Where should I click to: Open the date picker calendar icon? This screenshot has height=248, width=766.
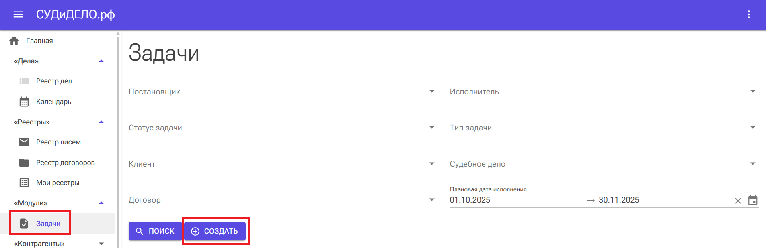click(x=754, y=200)
